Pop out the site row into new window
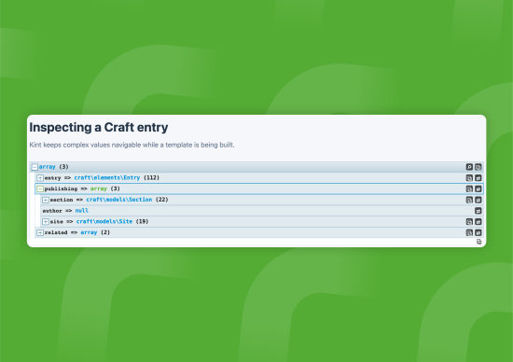Screen dimensions: 513x362 (469, 222)
